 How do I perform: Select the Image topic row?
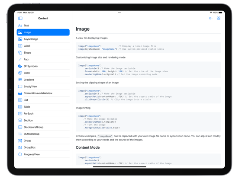point(43,32)
